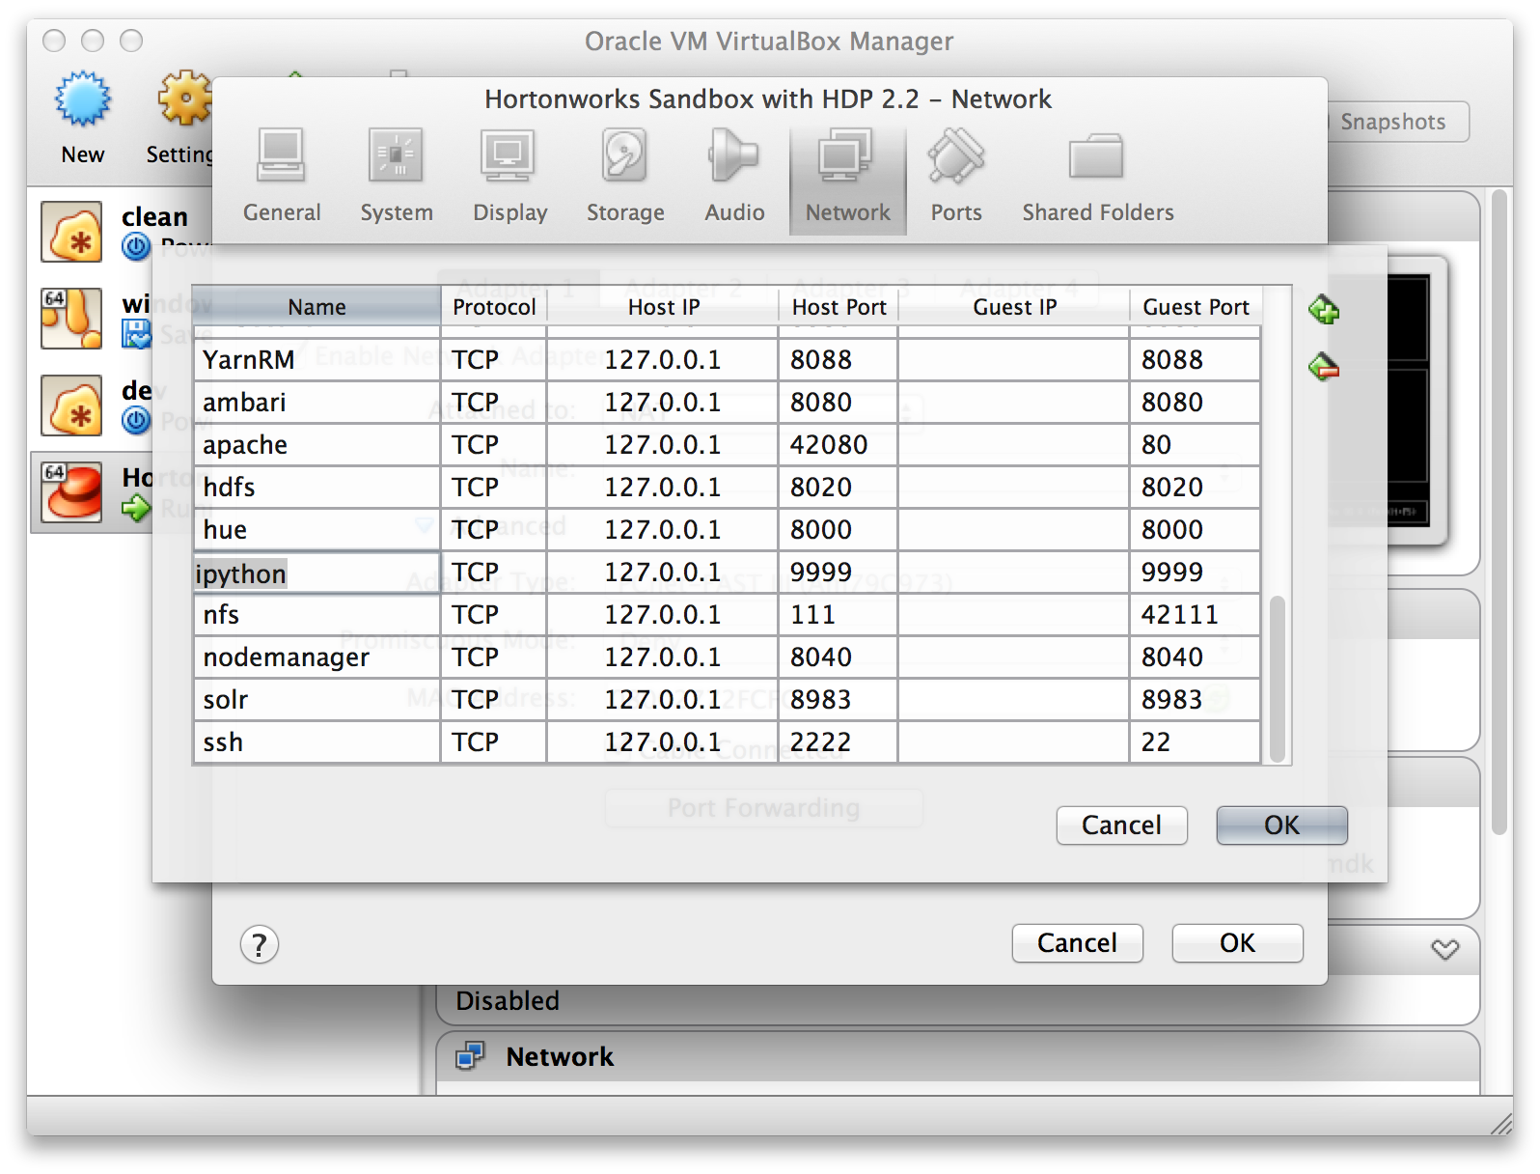Click the Guest IP column header
Image resolution: width=1540 pixels, height=1174 pixels.
click(1014, 307)
